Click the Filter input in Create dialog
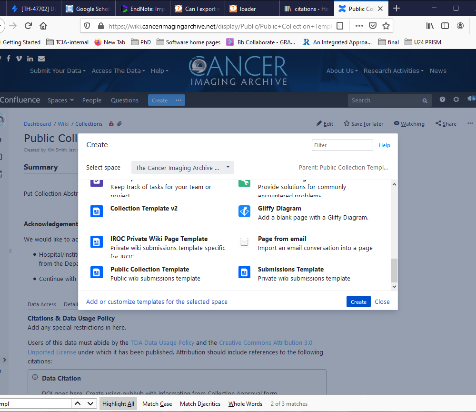This screenshot has height=412, width=476. (x=342, y=145)
